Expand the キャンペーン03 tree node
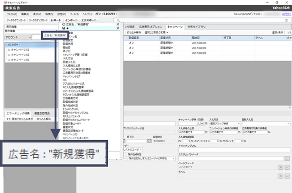Screen dimensions: 292x193 coord(9,60)
